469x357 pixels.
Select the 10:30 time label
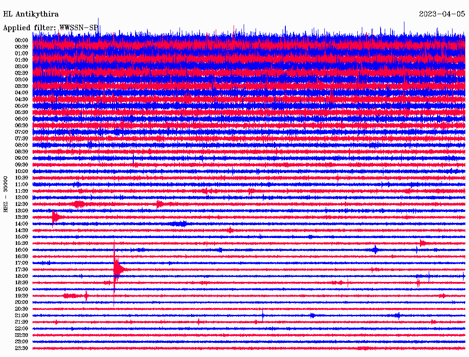click(x=22, y=178)
